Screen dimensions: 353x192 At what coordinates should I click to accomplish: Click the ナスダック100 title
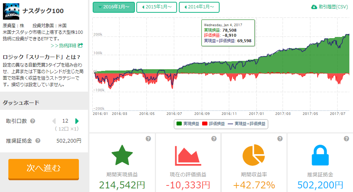43,11
